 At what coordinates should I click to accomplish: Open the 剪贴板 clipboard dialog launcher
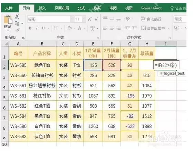click(23, 38)
